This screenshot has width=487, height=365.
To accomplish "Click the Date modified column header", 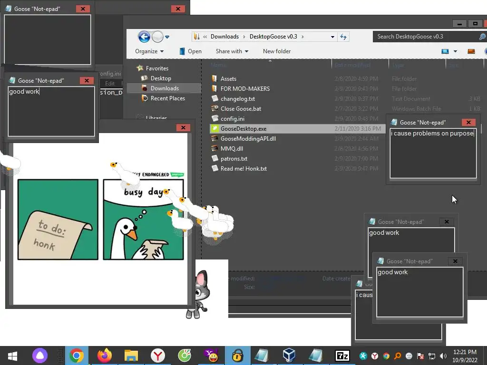I will click(x=352, y=65).
